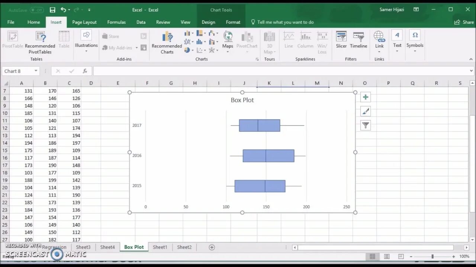Switch to the Sheet4 tab
The width and height of the screenshot is (476, 267).
click(x=107, y=247)
